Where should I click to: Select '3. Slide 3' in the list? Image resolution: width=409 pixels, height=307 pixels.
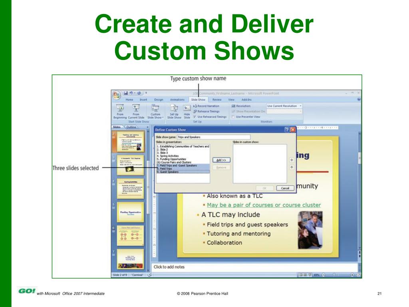pyautogui.click(x=183, y=153)
